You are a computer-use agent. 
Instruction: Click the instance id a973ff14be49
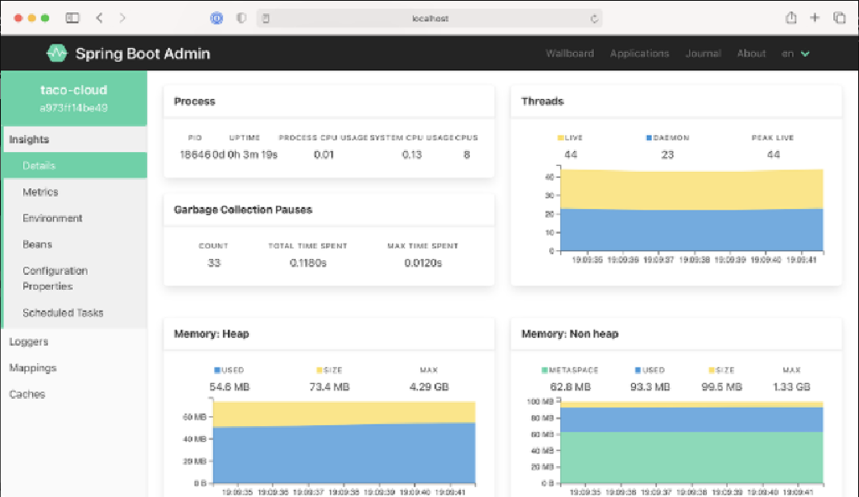(x=74, y=108)
